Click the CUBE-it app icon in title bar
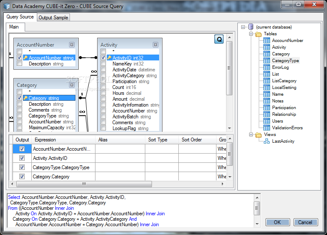 pos(7,6)
